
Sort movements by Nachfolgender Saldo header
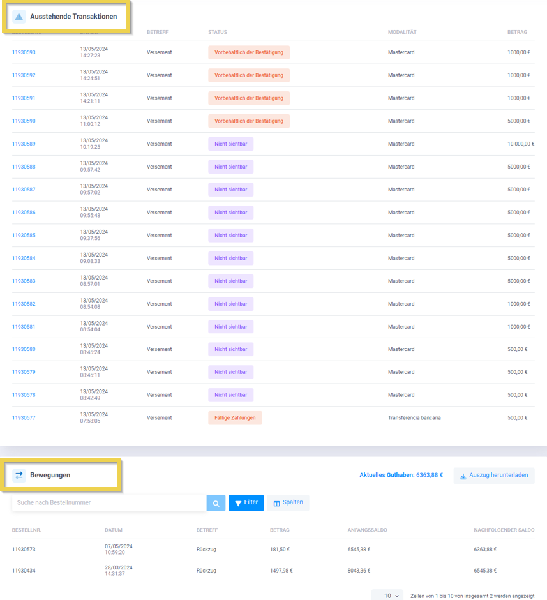coord(504,530)
